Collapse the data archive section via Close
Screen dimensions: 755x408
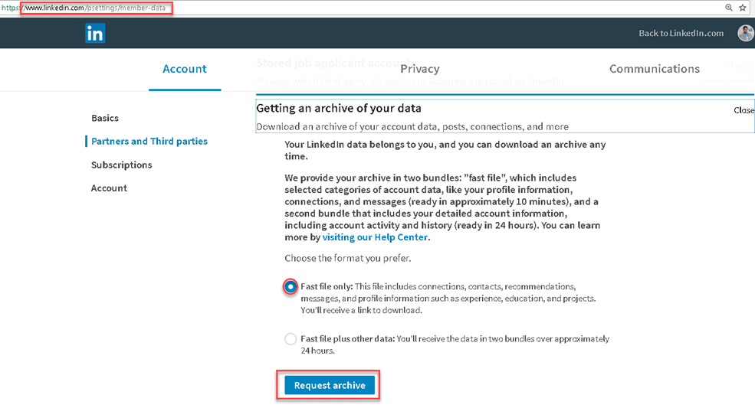pyautogui.click(x=744, y=110)
